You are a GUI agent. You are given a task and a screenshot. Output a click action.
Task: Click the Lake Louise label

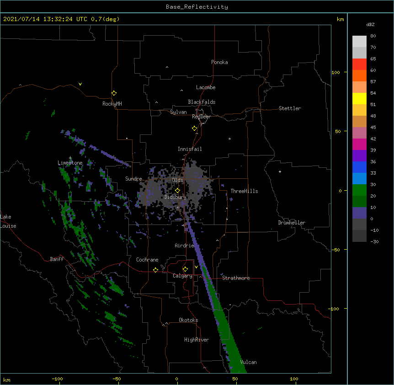(x=8, y=221)
